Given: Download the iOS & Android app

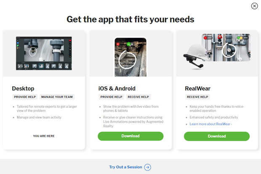Looking at the screenshot, I should point(130,136).
